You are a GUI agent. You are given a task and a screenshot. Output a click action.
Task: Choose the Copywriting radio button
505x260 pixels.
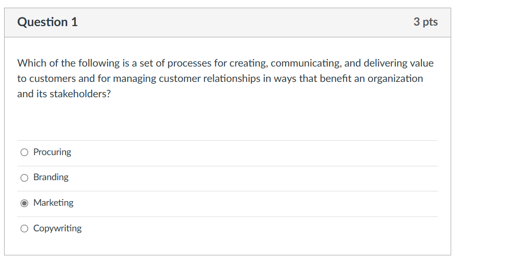click(x=24, y=229)
